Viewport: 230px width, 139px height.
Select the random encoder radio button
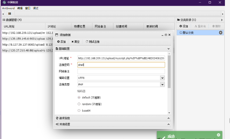(79, 104)
